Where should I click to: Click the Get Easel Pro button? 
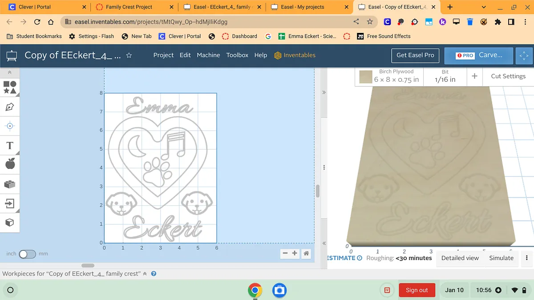[x=415, y=55]
